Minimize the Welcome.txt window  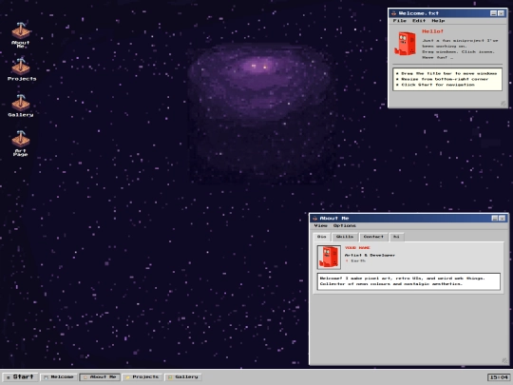493,13
